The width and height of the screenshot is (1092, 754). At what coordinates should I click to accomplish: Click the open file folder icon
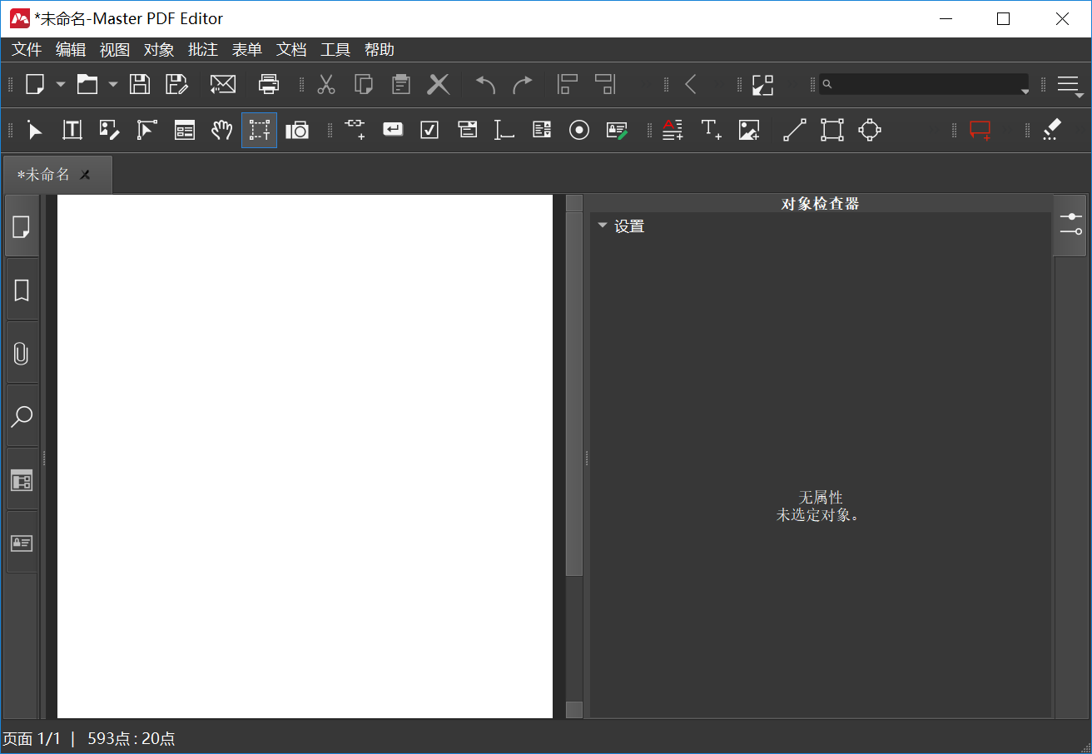87,84
